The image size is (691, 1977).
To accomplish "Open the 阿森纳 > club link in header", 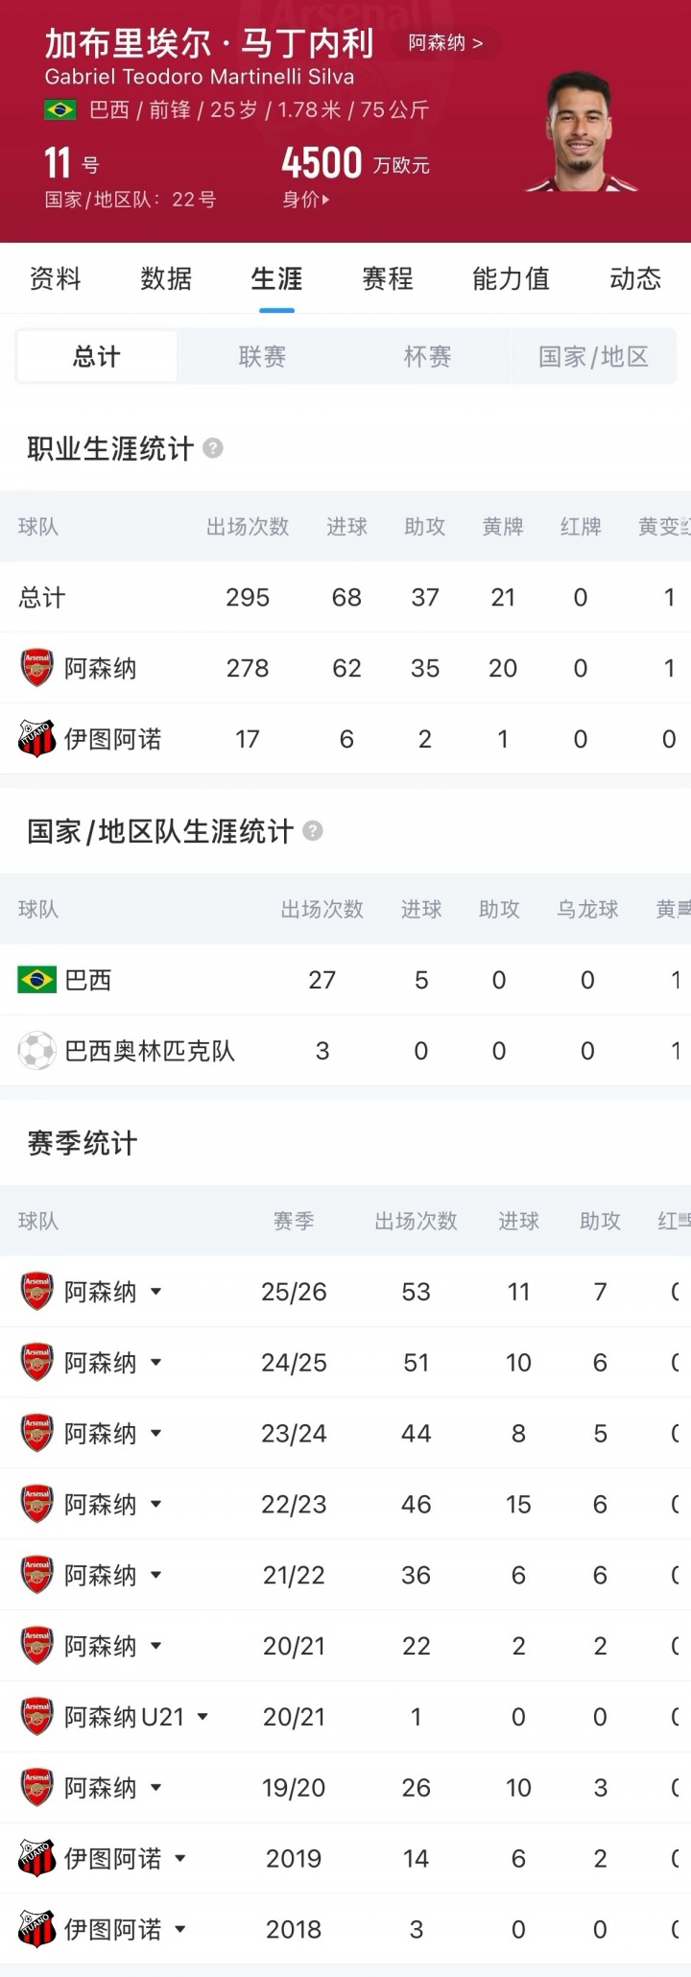I will click(445, 43).
